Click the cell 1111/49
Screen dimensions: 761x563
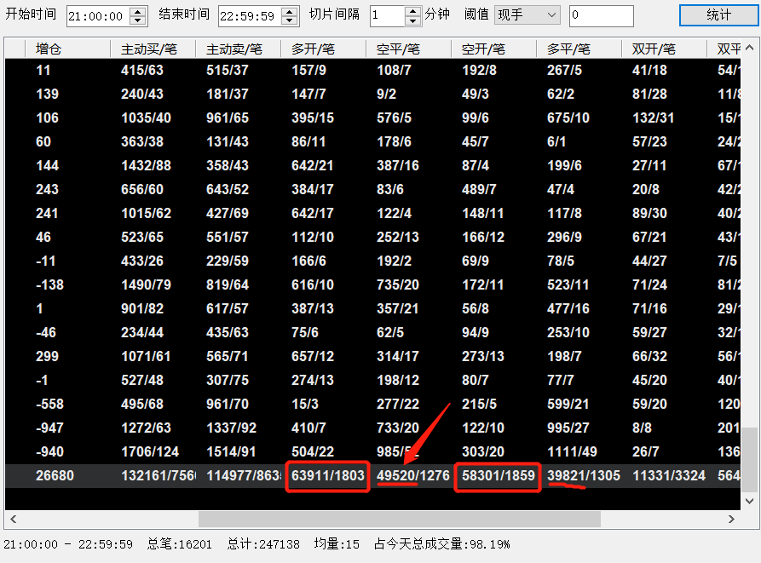point(572,452)
